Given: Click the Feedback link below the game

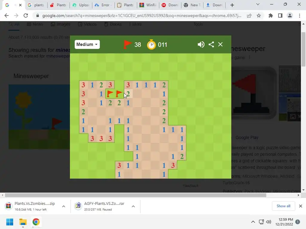Looking at the screenshot, I should 190,185.
